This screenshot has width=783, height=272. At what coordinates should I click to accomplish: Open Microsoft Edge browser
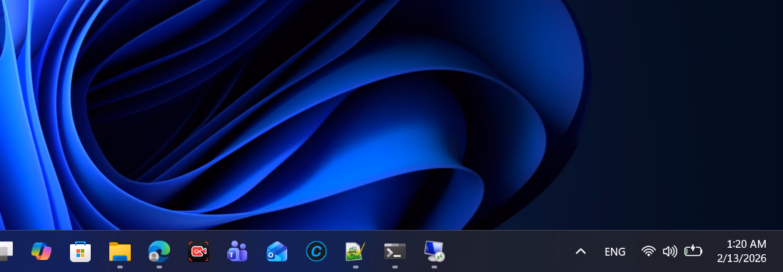point(159,251)
